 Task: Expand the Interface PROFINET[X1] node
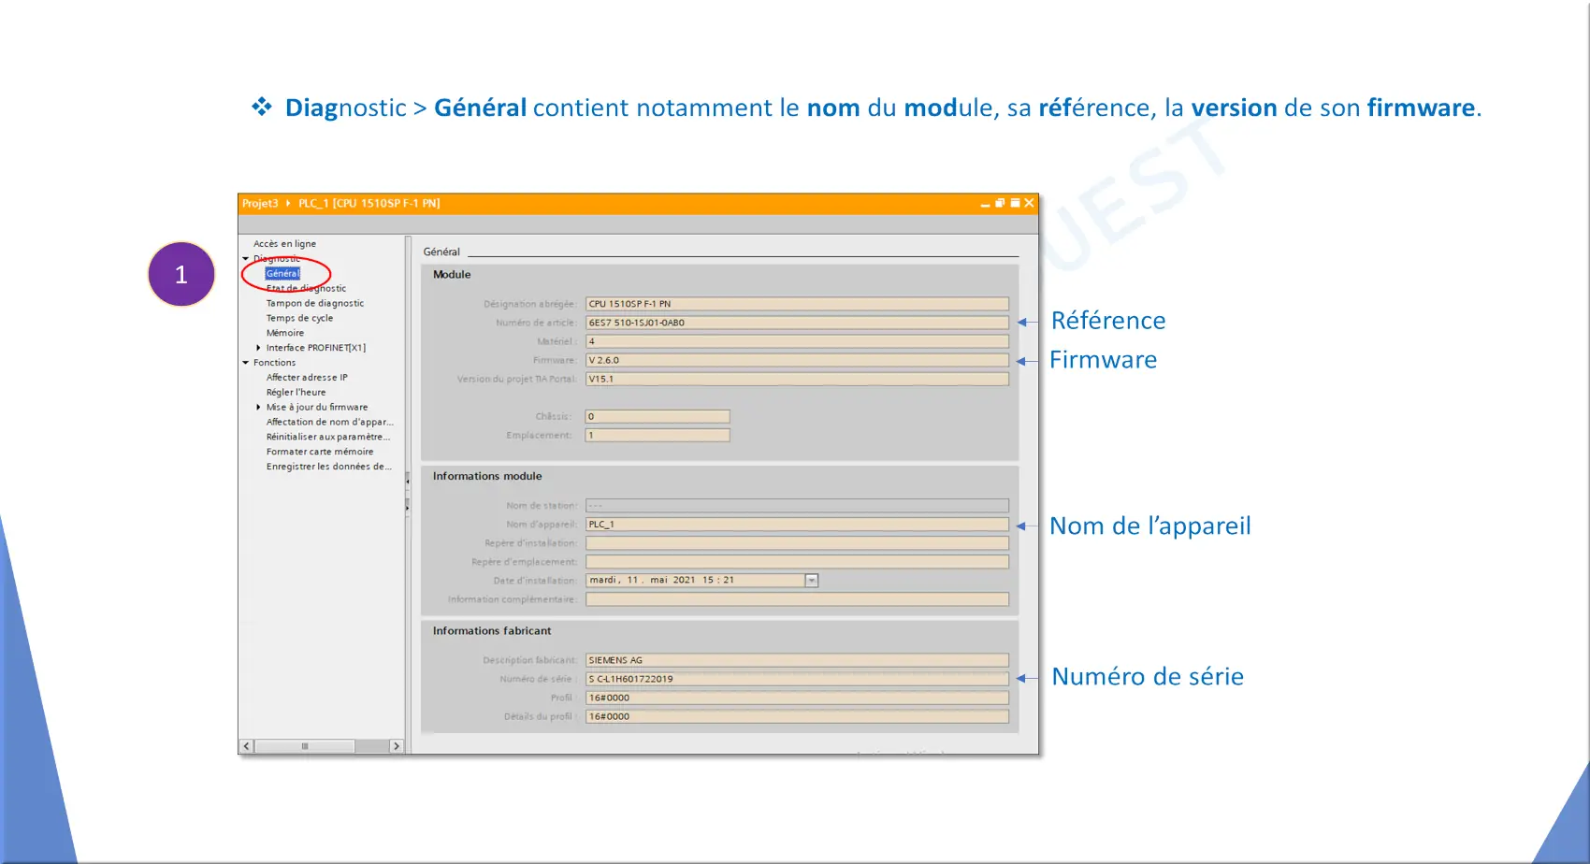pos(258,348)
